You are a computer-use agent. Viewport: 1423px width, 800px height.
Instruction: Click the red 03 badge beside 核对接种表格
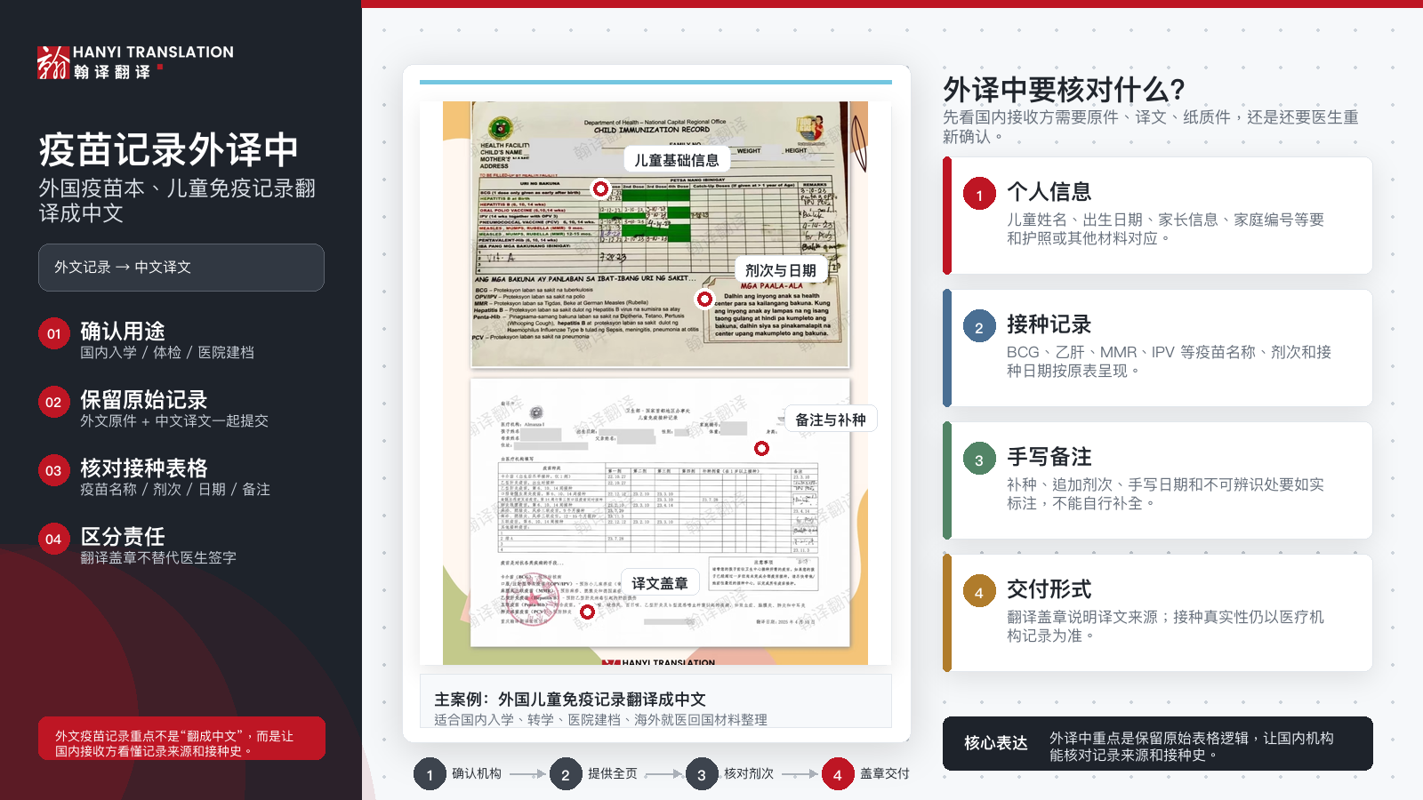54,470
